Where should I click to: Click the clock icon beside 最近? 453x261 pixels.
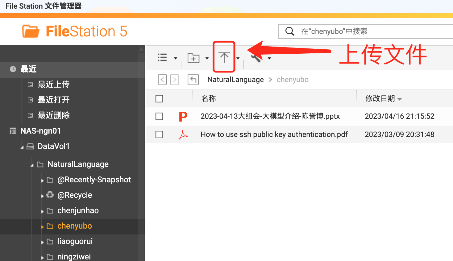[x=13, y=69]
